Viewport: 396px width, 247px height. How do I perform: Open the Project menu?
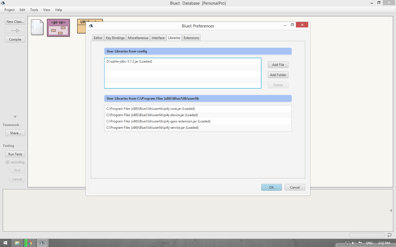pos(9,10)
